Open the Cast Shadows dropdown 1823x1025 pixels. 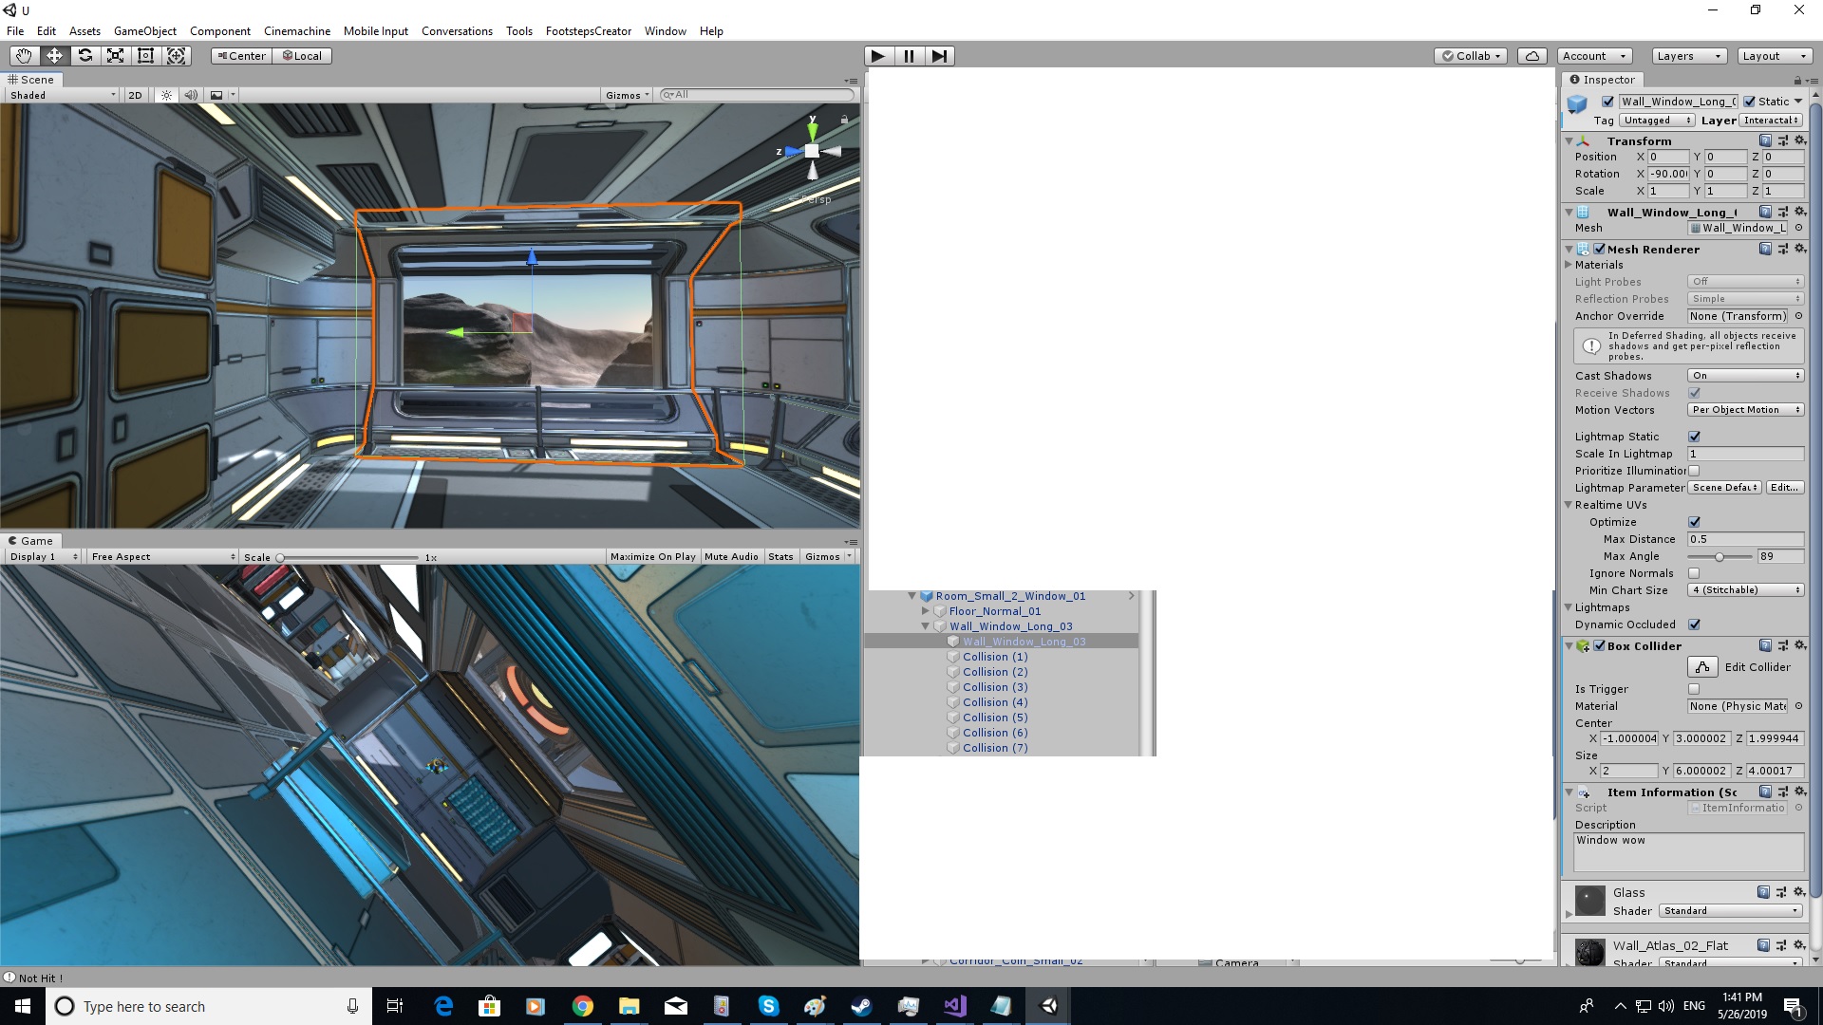[x=1745, y=375]
